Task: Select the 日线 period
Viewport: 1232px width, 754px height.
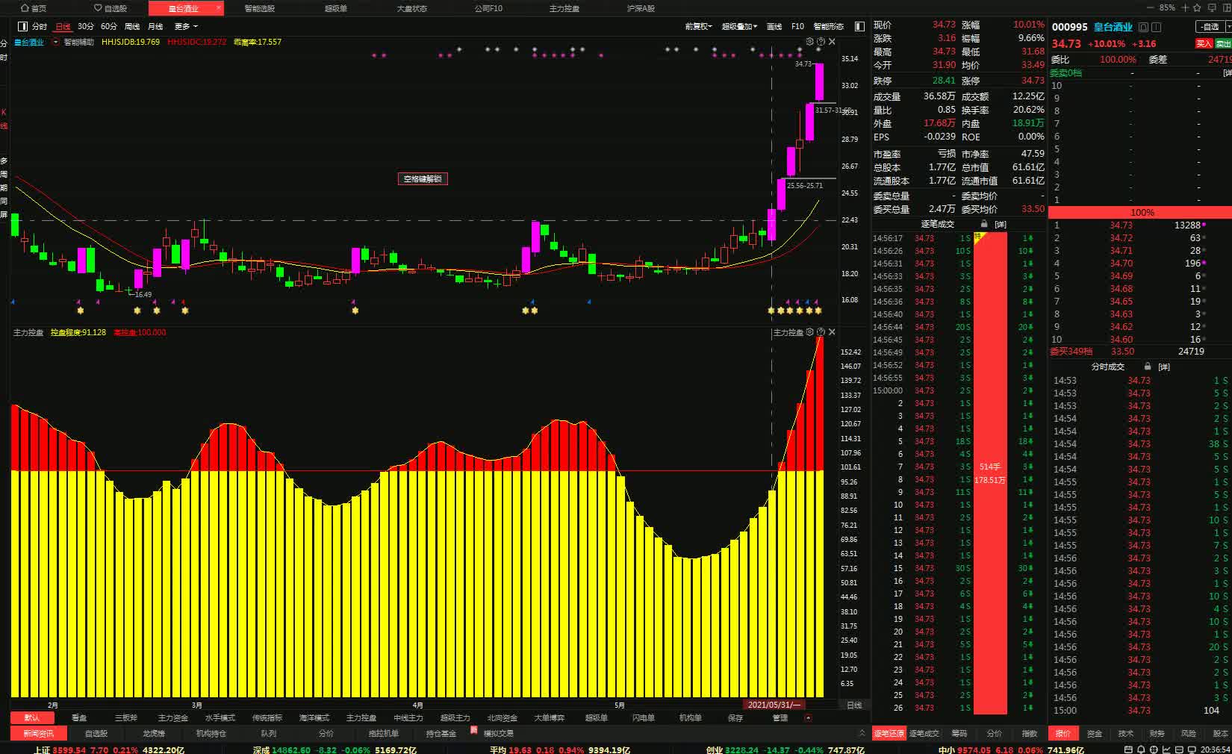Action: (x=63, y=26)
